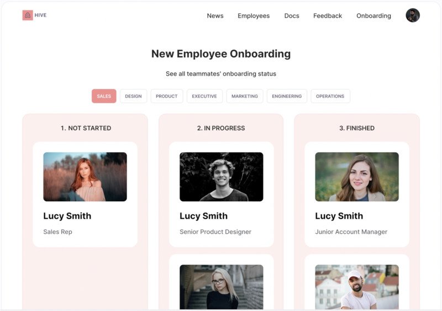The image size is (442, 311).
Task: Choose the Executive filter
Action: 204,96
